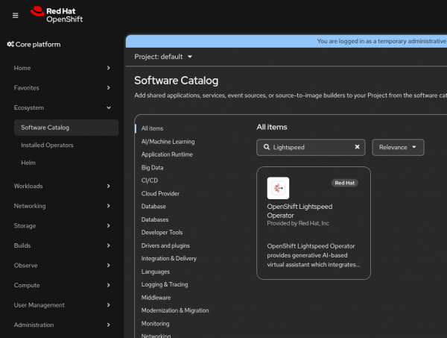This screenshot has height=338, width=447.
Task: Filter by Middleware category
Action: [156, 298]
